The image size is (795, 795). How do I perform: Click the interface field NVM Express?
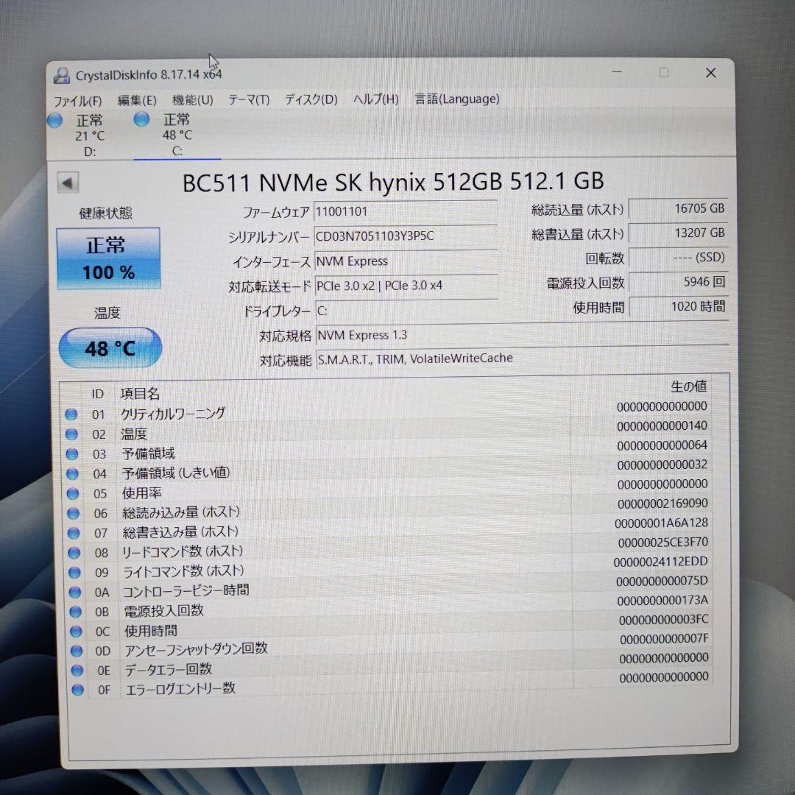coord(406,261)
